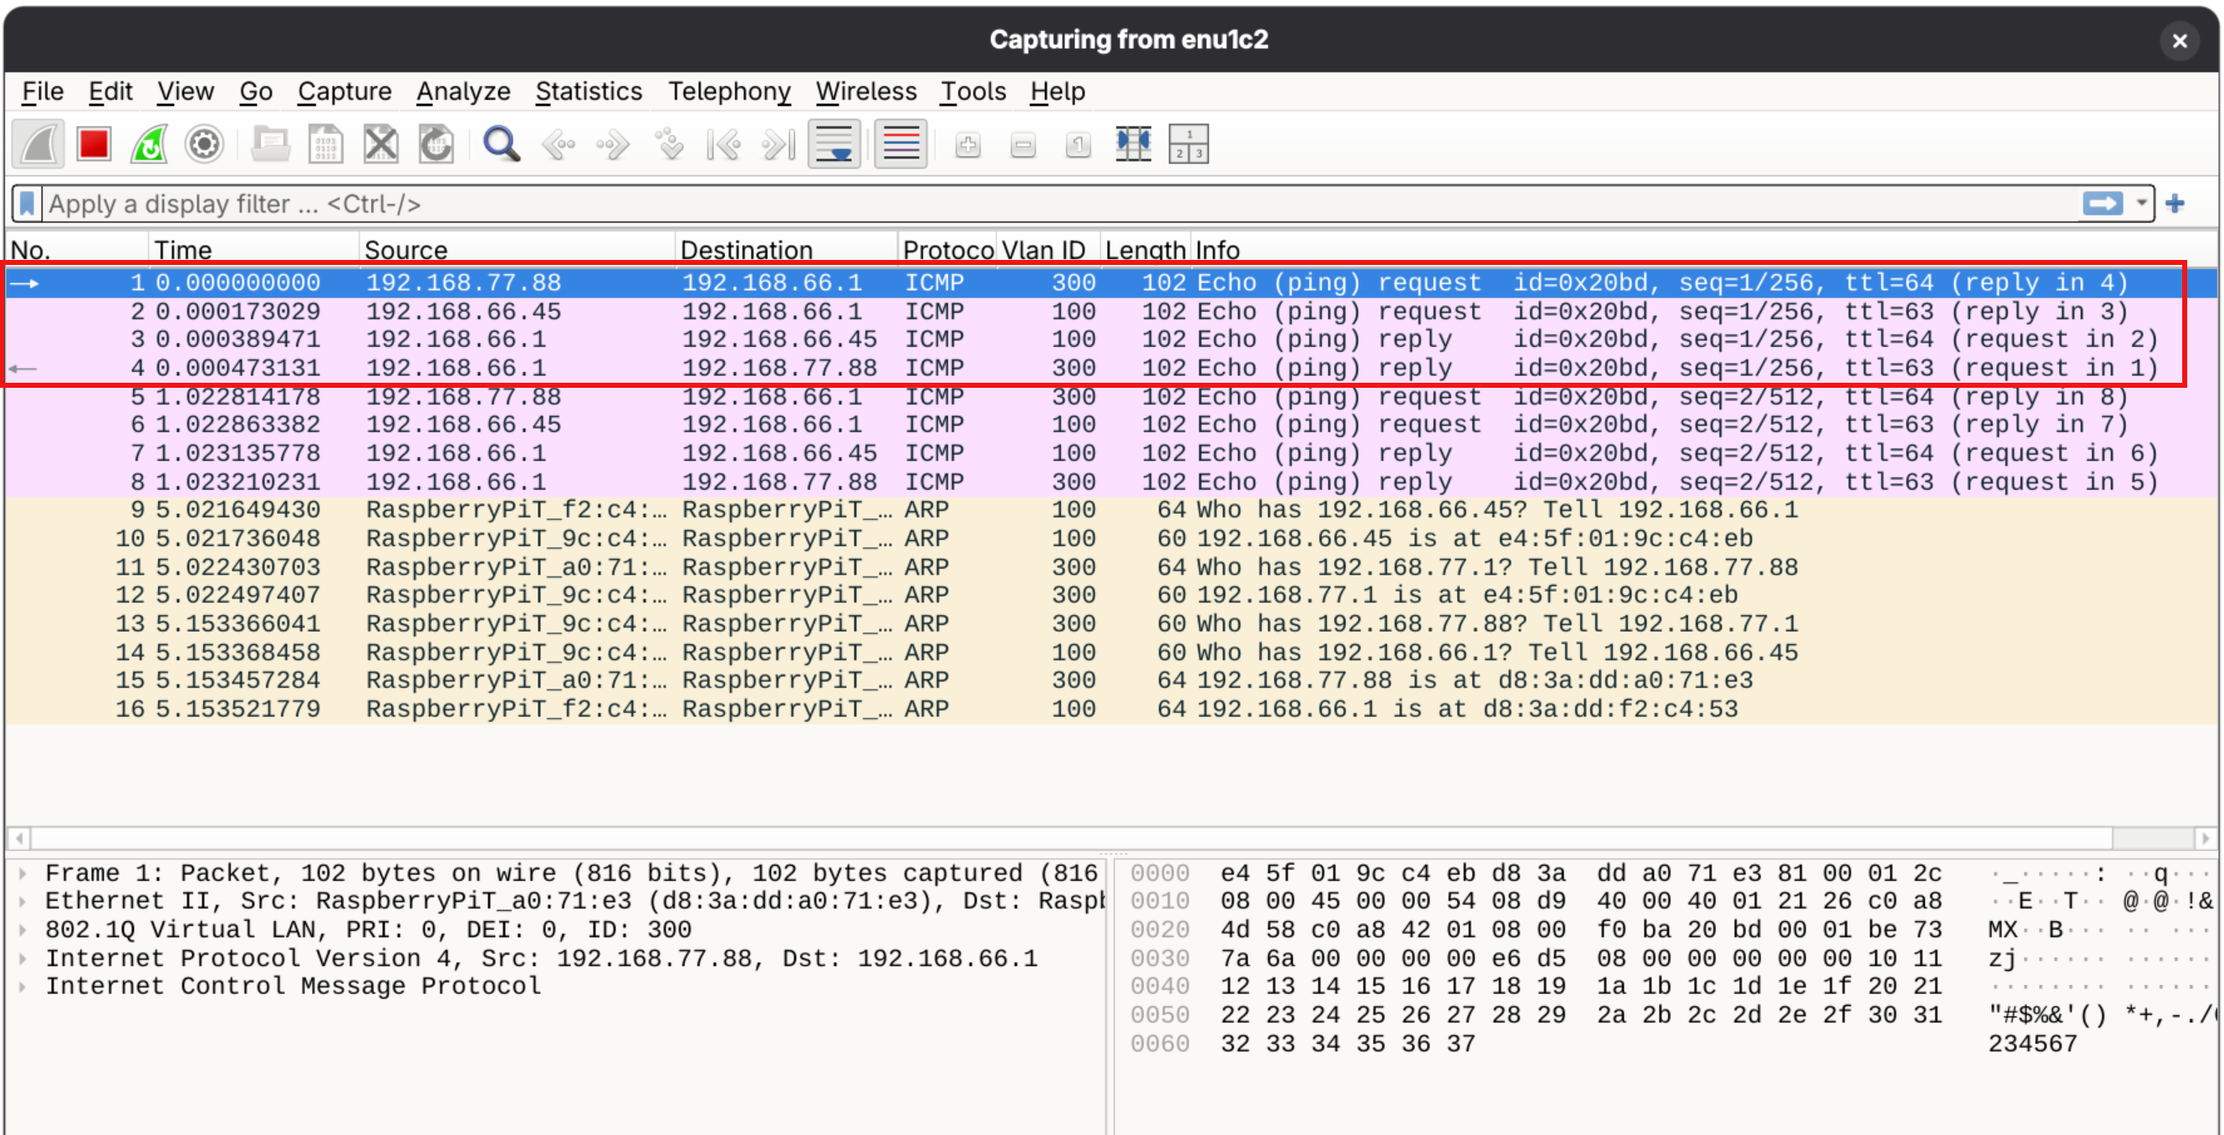Select packet 16 192.168.66.1 is at
Viewport: 2224px width, 1135px height.
[x=1111, y=710]
